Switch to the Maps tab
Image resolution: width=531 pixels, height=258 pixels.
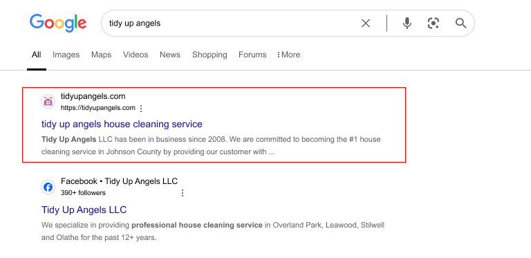(x=101, y=55)
